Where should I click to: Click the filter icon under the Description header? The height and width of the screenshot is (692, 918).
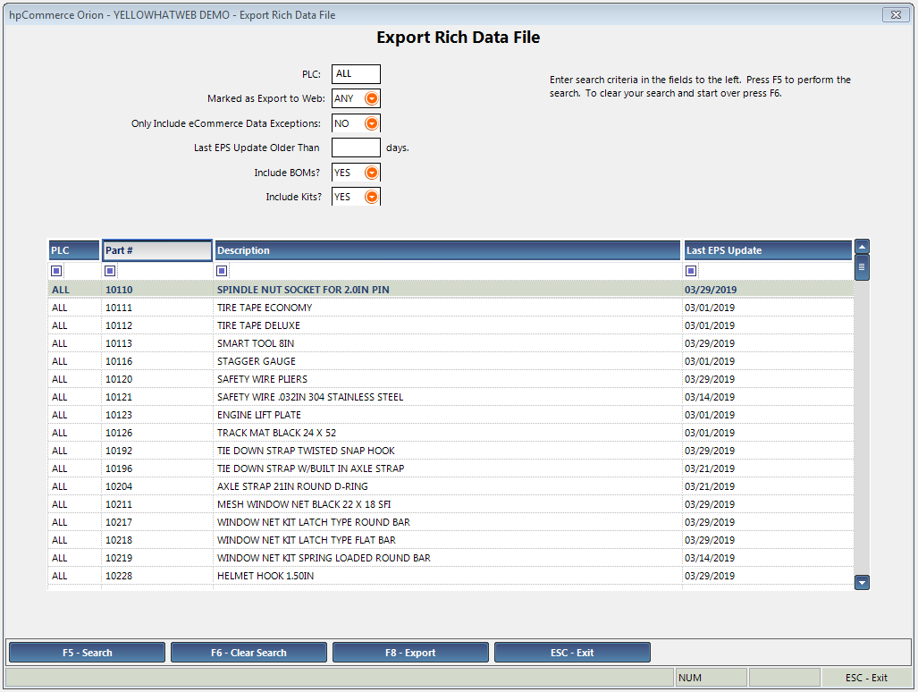(x=222, y=270)
